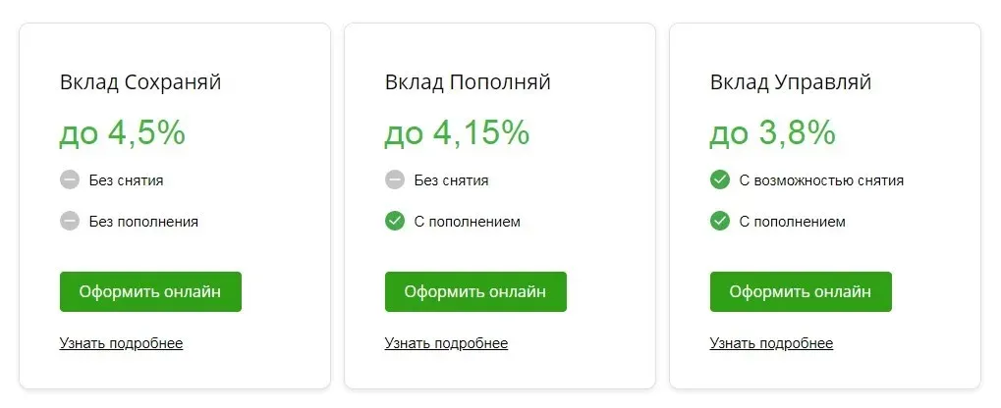Click 'Оформить онлайн' button for Вклад Управляй
This screenshot has height=408, width=1001.
click(x=801, y=292)
